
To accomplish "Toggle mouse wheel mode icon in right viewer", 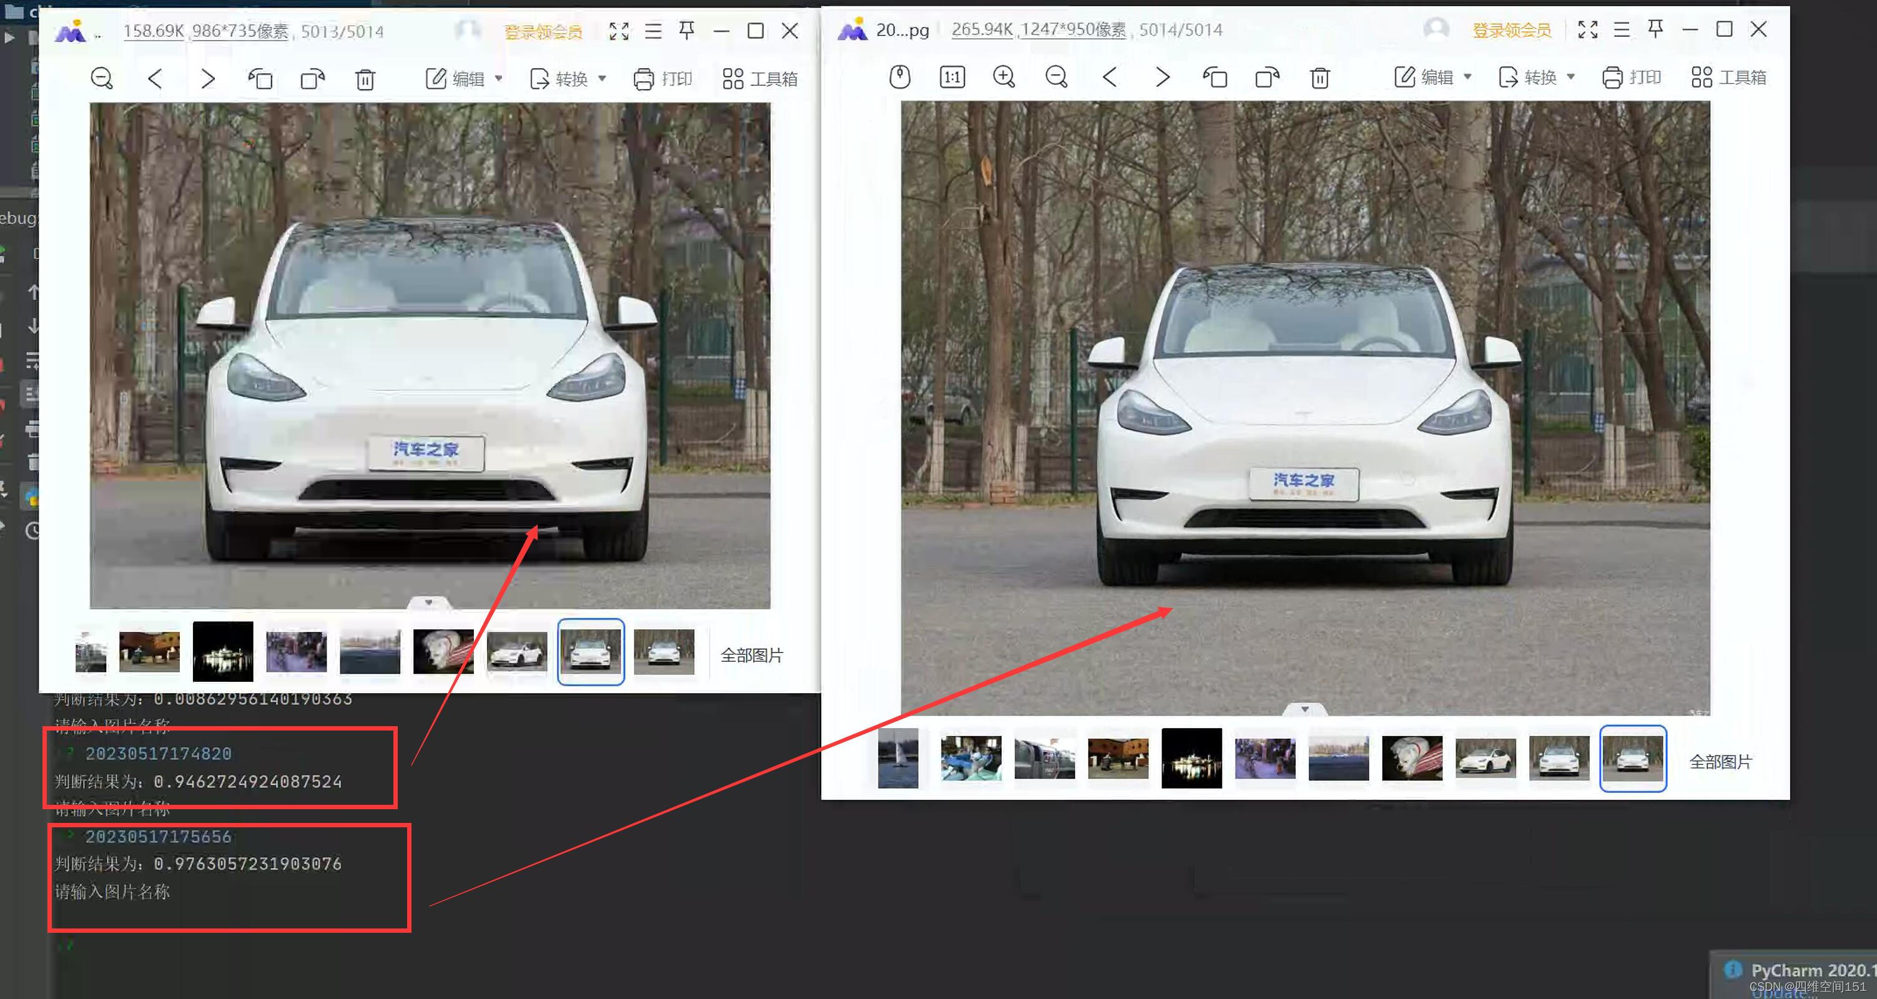I will tap(899, 77).
